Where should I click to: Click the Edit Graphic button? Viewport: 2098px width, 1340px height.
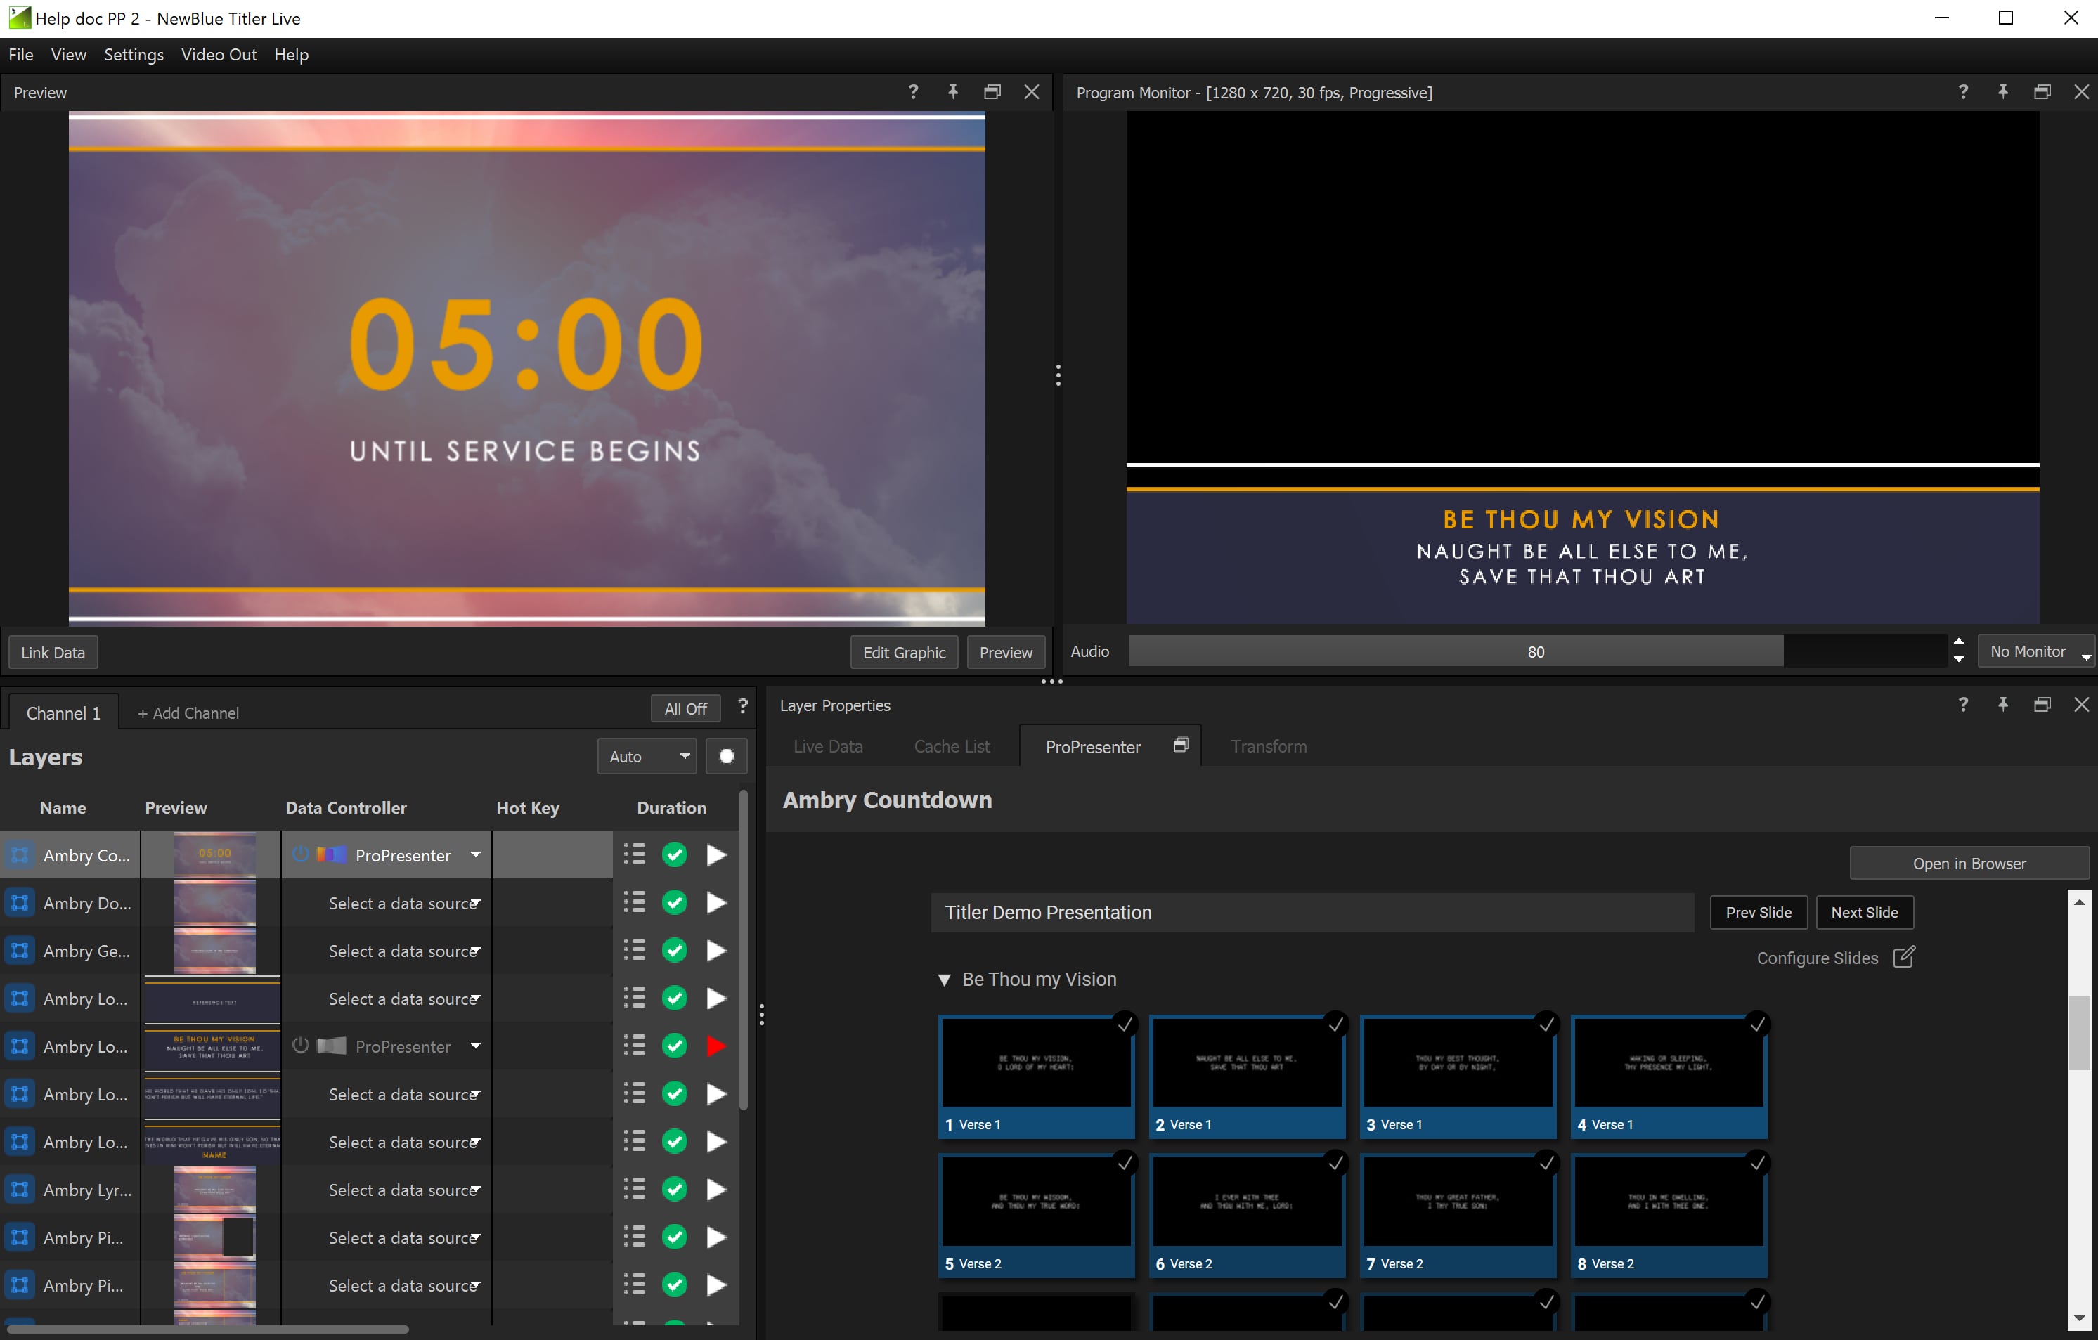903,653
